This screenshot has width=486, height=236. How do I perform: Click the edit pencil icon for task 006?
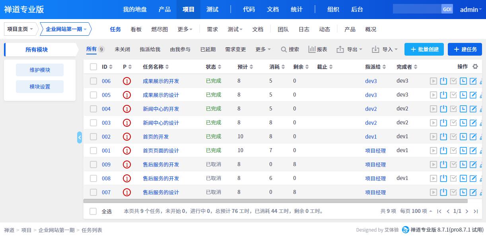(x=473, y=81)
